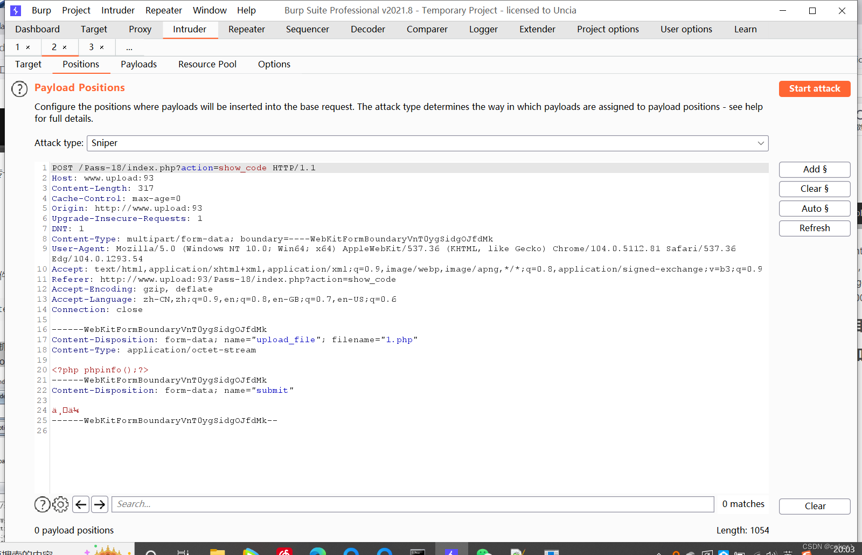This screenshot has height=555, width=862.
Task: Click the Refresh button
Action: tap(815, 228)
